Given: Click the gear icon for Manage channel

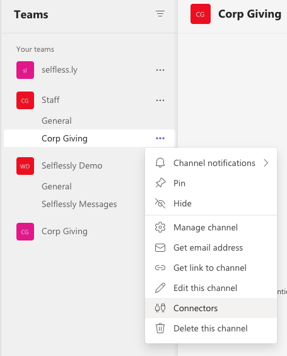Looking at the screenshot, I should (160, 227).
